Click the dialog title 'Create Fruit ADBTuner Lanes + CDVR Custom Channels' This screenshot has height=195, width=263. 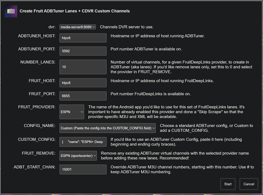(75, 11)
